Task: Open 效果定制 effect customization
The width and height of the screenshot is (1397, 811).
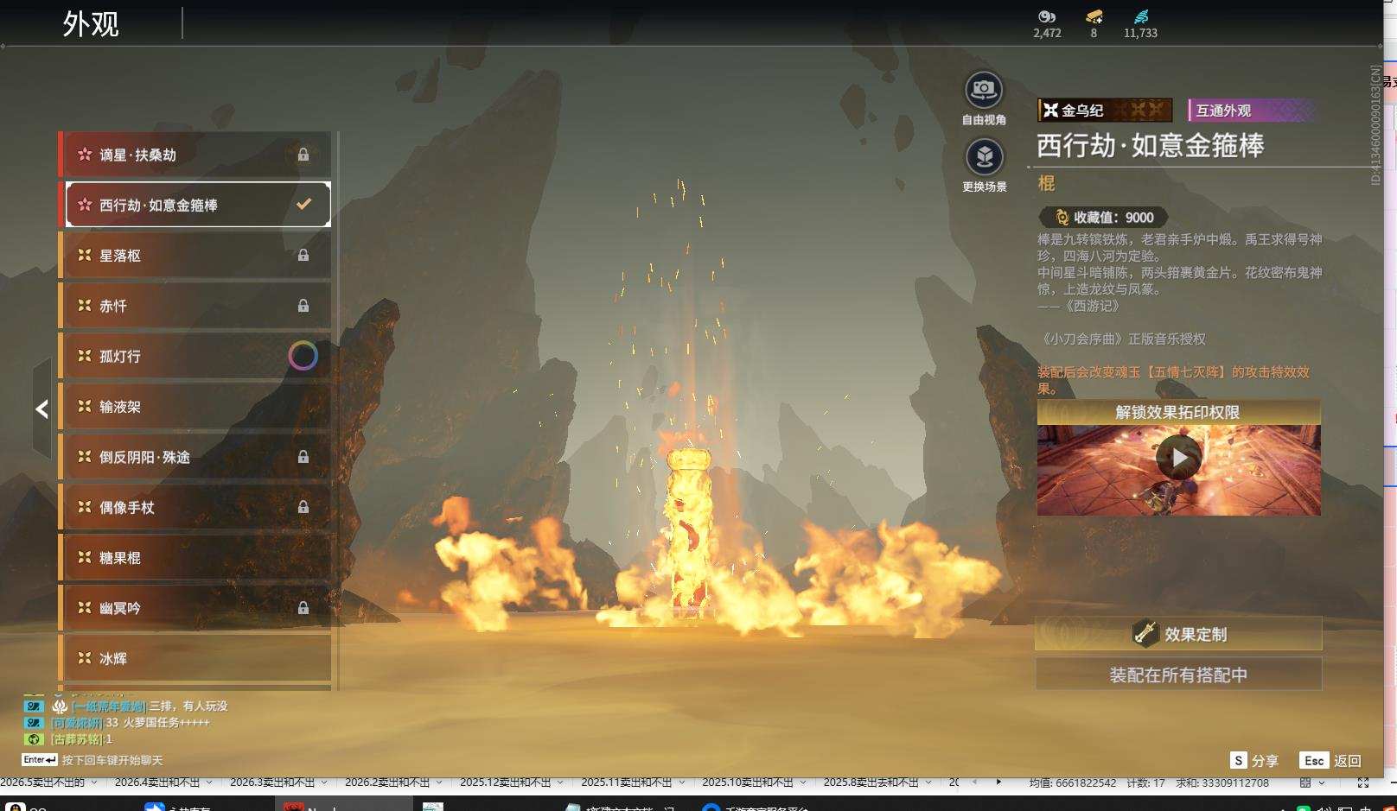Action: tap(1178, 634)
